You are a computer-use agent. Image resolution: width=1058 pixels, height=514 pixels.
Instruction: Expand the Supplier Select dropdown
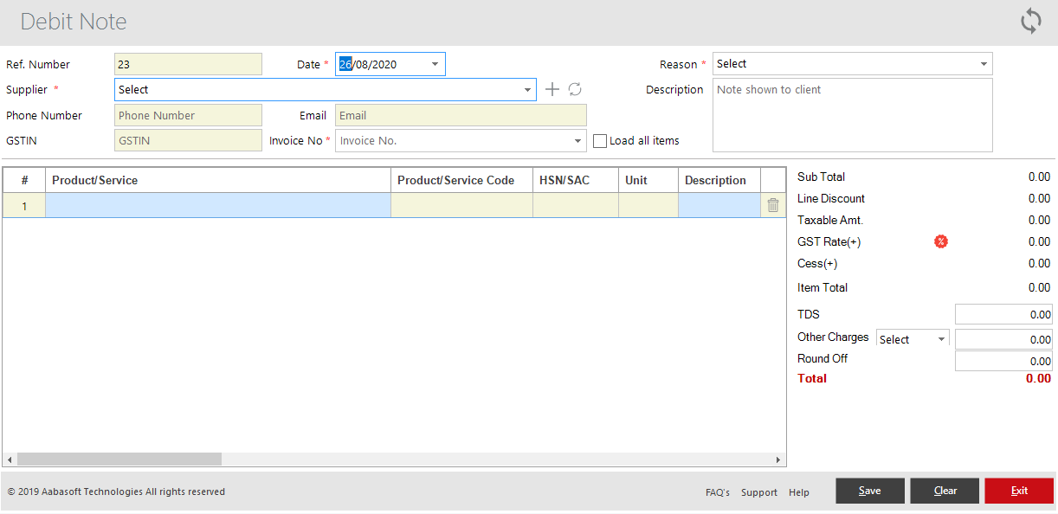click(527, 89)
